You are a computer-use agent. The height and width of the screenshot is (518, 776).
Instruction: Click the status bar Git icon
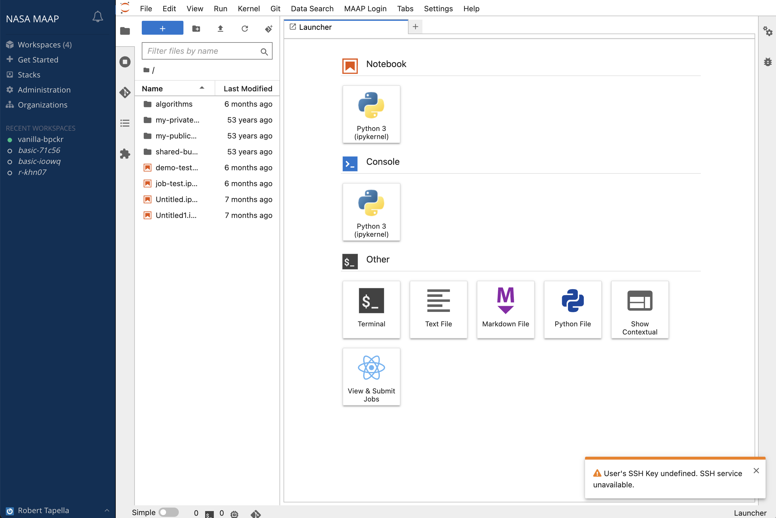click(255, 514)
